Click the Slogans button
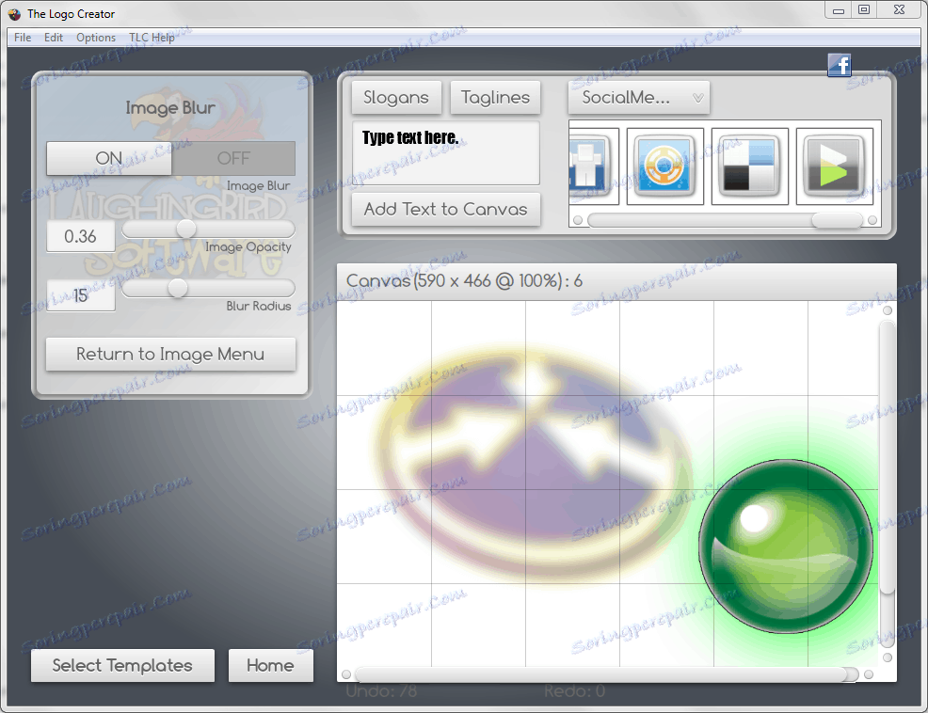 click(396, 98)
